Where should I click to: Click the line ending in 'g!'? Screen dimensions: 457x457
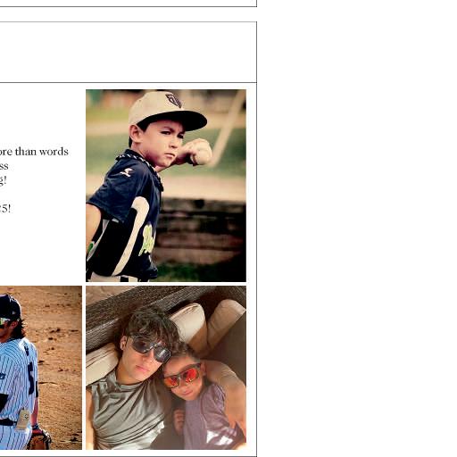3,180
